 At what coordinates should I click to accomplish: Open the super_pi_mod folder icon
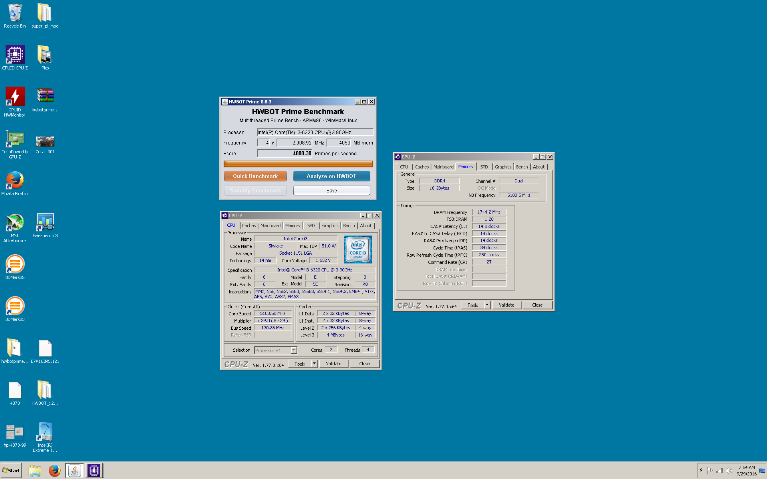[x=45, y=16]
